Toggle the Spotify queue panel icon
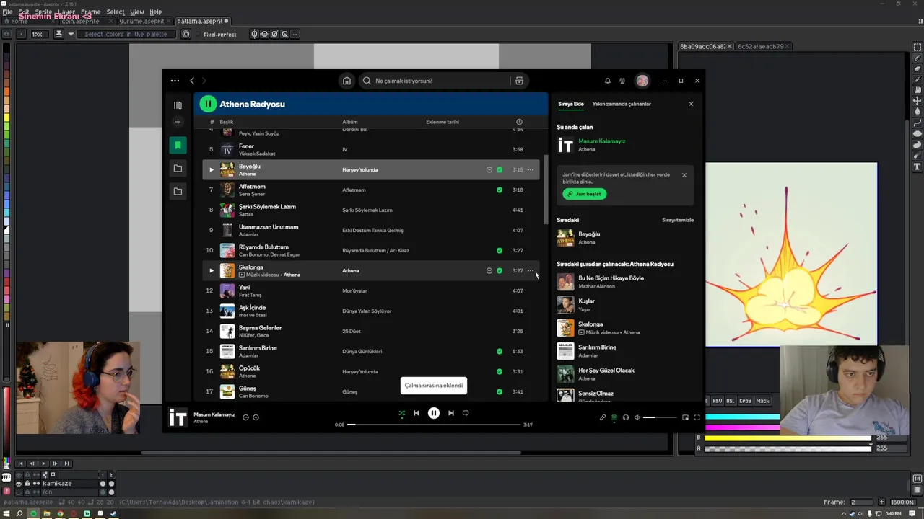This screenshot has height=519, width=924. pos(614,417)
